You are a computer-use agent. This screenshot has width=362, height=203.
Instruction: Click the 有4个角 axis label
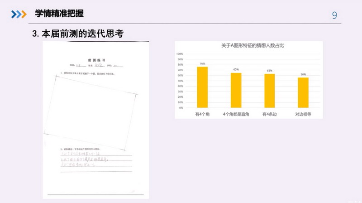203,114
